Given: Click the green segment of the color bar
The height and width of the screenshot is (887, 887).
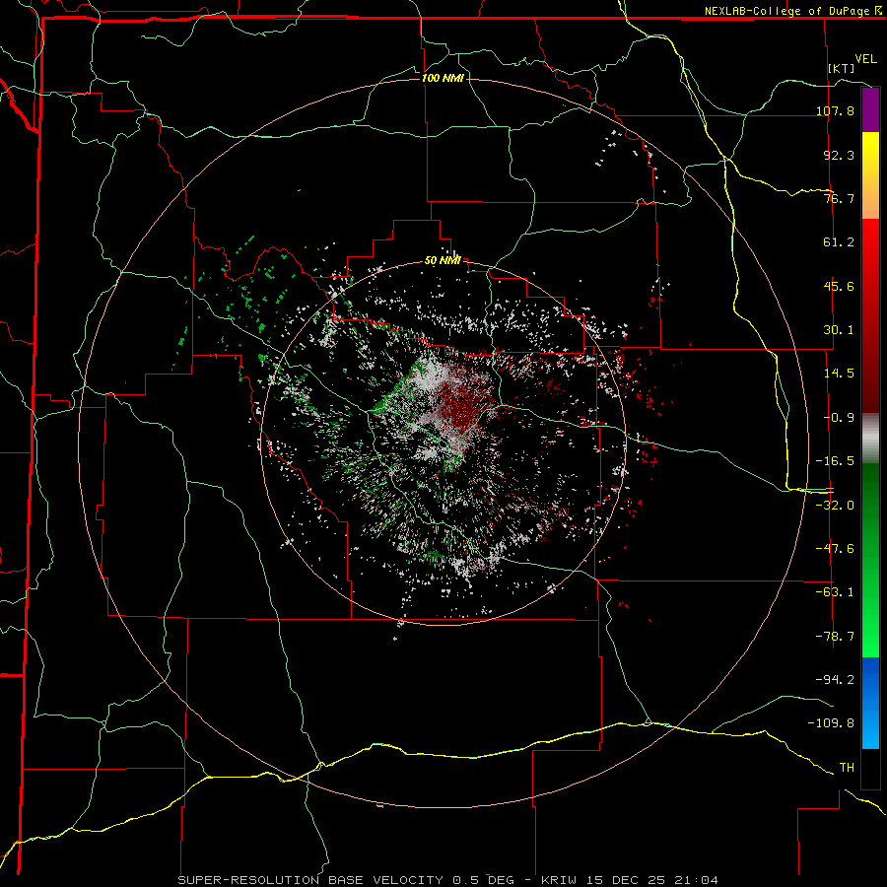Looking at the screenshot, I should pyautogui.click(x=870, y=560).
